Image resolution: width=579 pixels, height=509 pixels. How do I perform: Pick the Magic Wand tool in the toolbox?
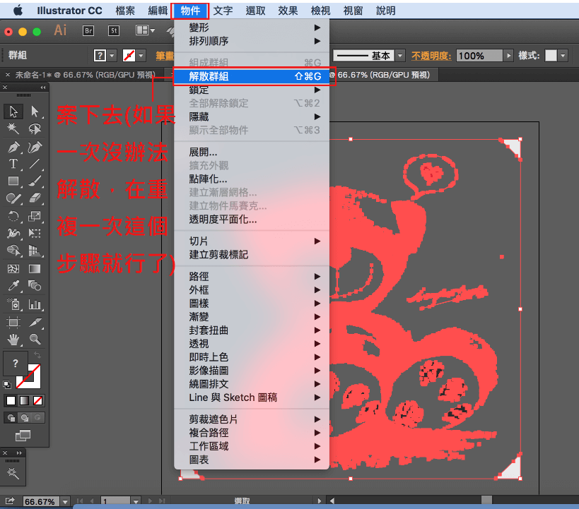point(13,128)
